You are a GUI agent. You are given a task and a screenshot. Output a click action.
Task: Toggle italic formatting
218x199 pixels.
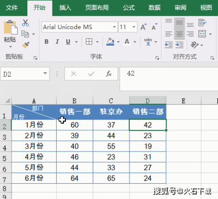coord(57,42)
